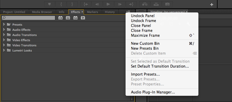Switch to the Markers tab
Screen dimensions: 232x102
pyautogui.click(x=92, y=12)
